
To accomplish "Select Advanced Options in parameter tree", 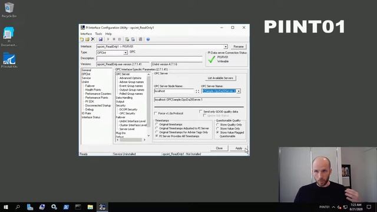I will (x=130, y=78).
